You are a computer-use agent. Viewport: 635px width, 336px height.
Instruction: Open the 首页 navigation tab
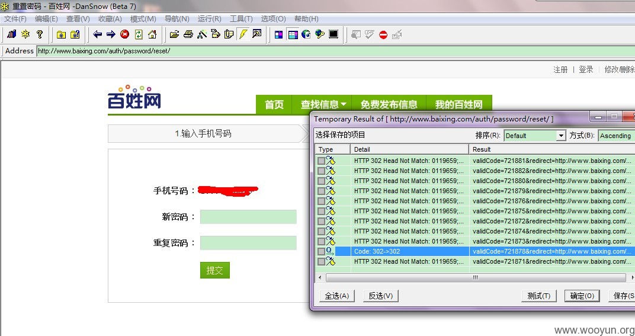click(x=274, y=104)
